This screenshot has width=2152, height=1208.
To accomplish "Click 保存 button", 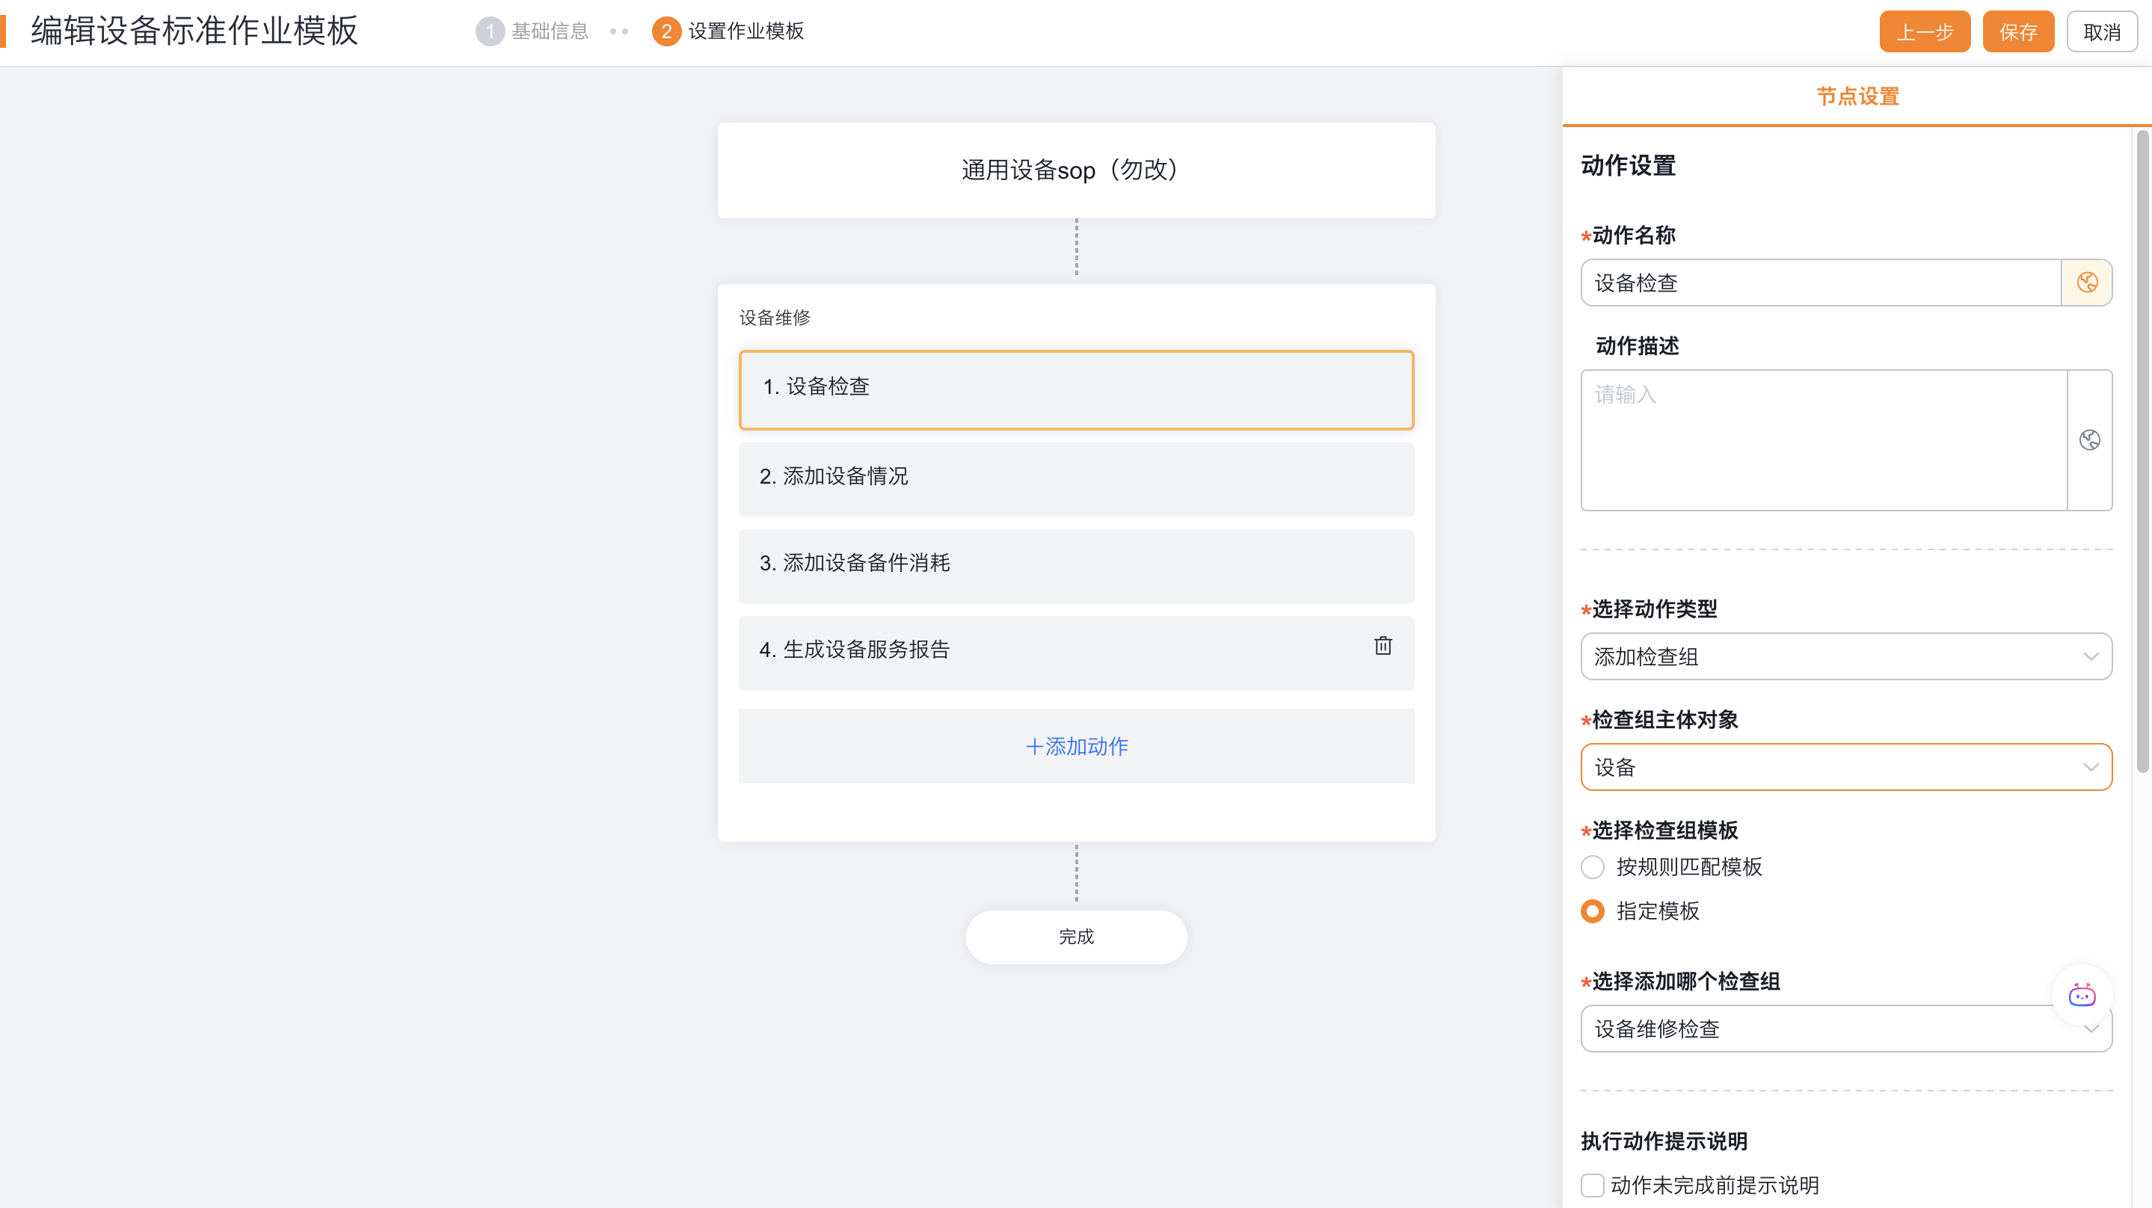I will coord(2017,33).
